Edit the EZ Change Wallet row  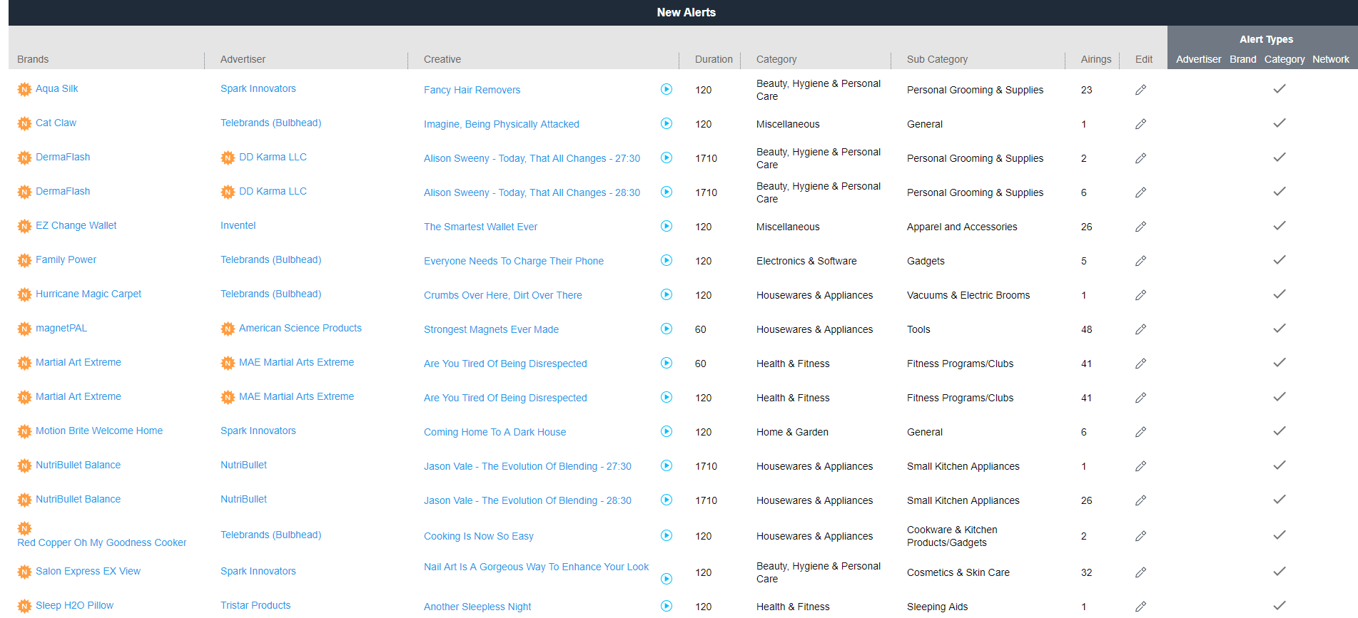click(1140, 227)
